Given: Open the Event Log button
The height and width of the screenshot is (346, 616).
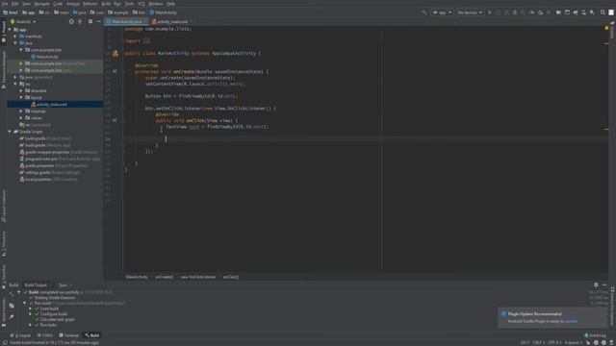Looking at the screenshot, I should pyautogui.click(x=595, y=335).
